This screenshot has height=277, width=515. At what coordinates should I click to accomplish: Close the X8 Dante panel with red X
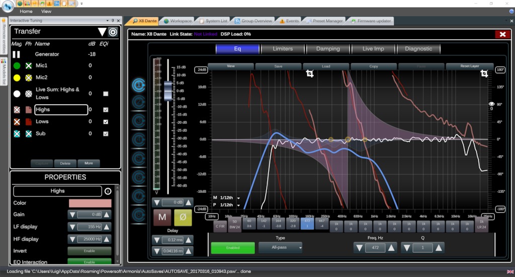coord(502,34)
